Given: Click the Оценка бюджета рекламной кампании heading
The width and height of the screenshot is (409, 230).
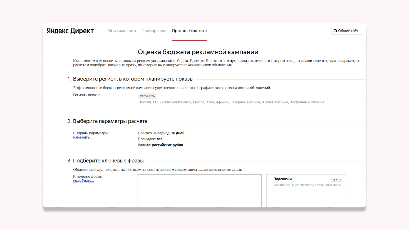Looking at the screenshot, I should click(x=198, y=52).
